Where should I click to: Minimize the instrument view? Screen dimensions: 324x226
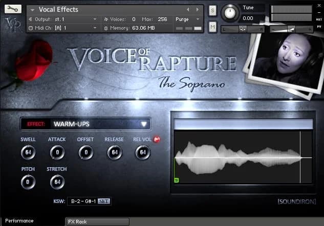coord(319,13)
